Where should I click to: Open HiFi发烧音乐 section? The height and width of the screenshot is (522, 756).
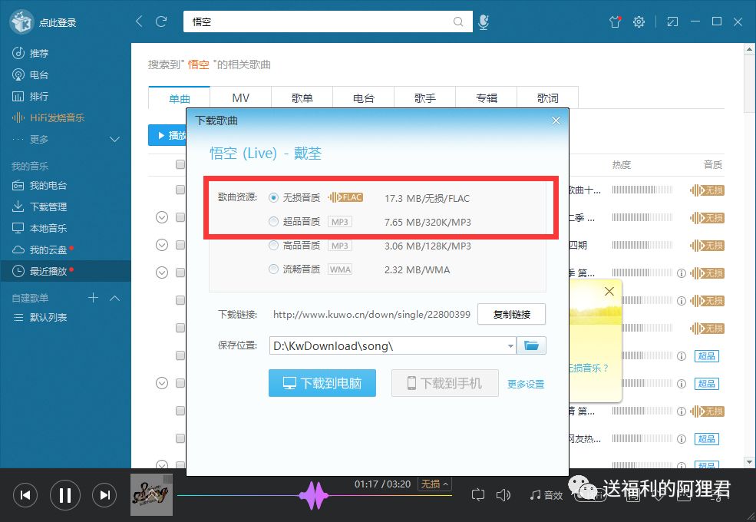click(48, 117)
